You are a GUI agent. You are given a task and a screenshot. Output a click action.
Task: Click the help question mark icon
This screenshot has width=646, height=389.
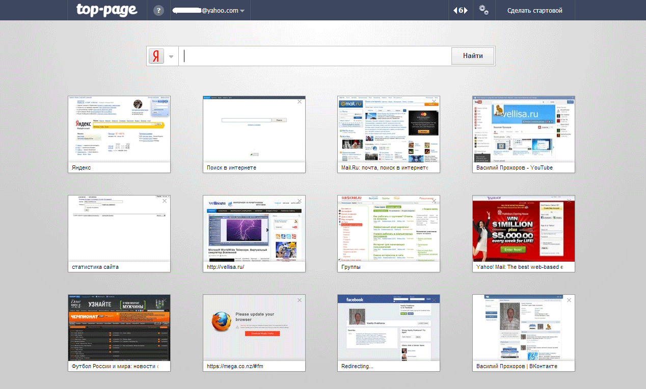(x=158, y=11)
